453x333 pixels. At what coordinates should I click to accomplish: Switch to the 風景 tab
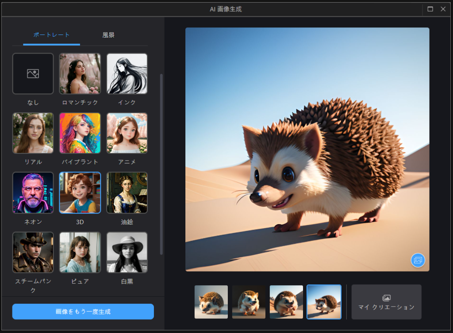tap(108, 35)
